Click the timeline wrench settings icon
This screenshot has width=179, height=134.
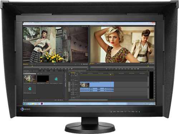pyautogui.click(x=77, y=74)
